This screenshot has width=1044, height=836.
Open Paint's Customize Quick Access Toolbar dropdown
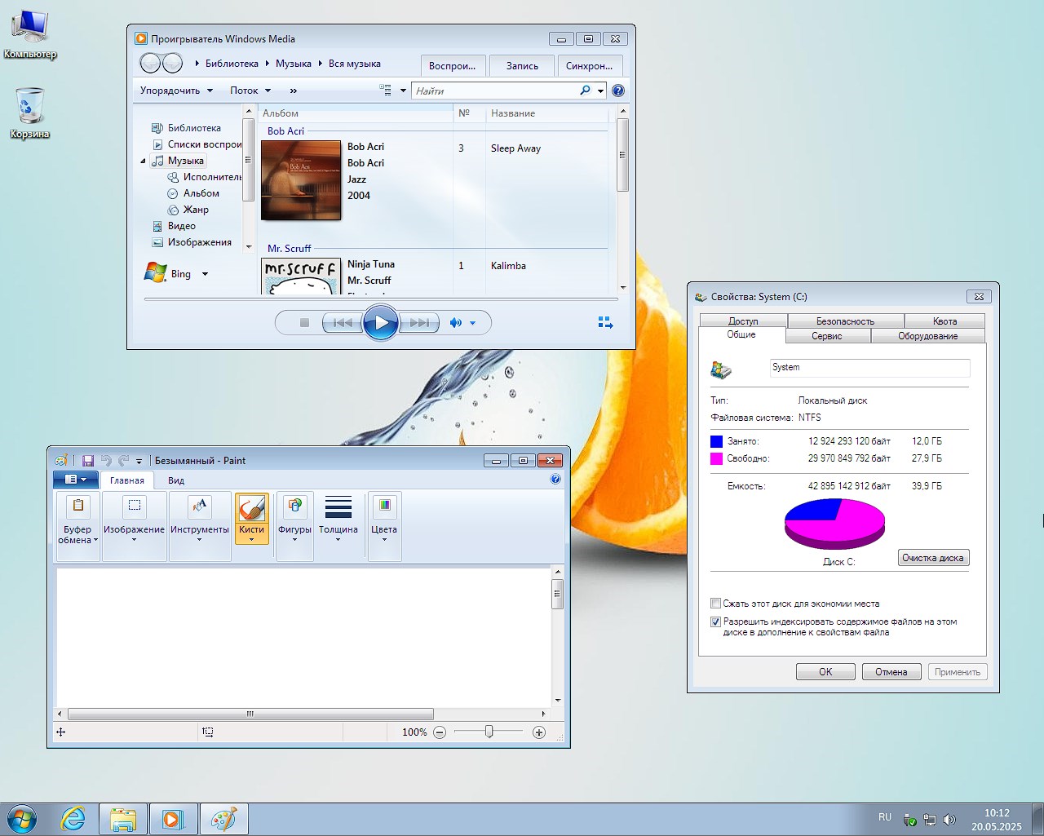coord(139,461)
